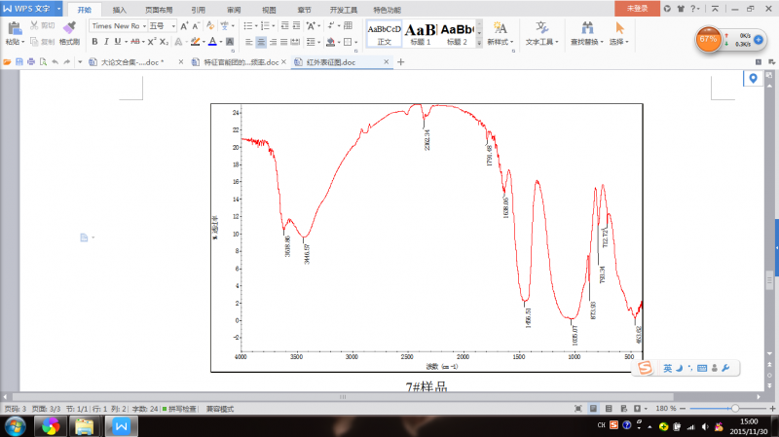The image size is (779, 437).
Task: Open Text Tools icon
Action: 541,27
